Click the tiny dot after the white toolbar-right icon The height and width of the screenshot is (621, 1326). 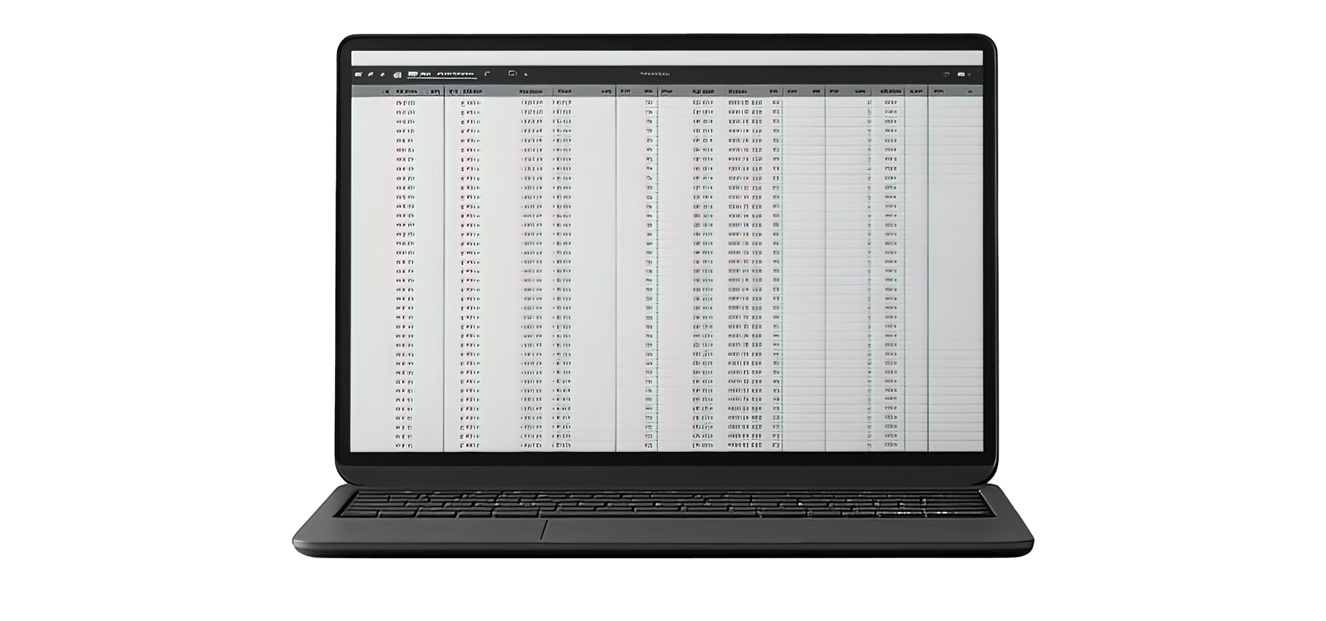click(x=970, y=75)
